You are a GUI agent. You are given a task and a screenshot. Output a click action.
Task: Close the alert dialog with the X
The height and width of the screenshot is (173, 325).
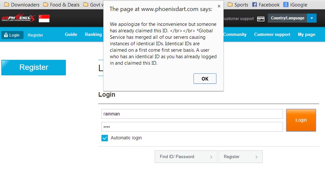219,6
